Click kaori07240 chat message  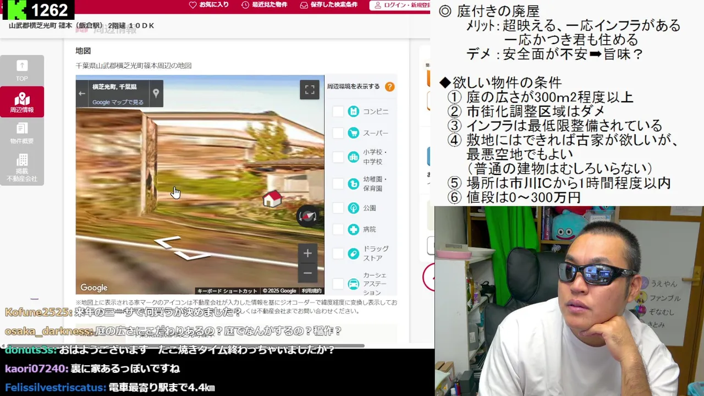point(92,369)
